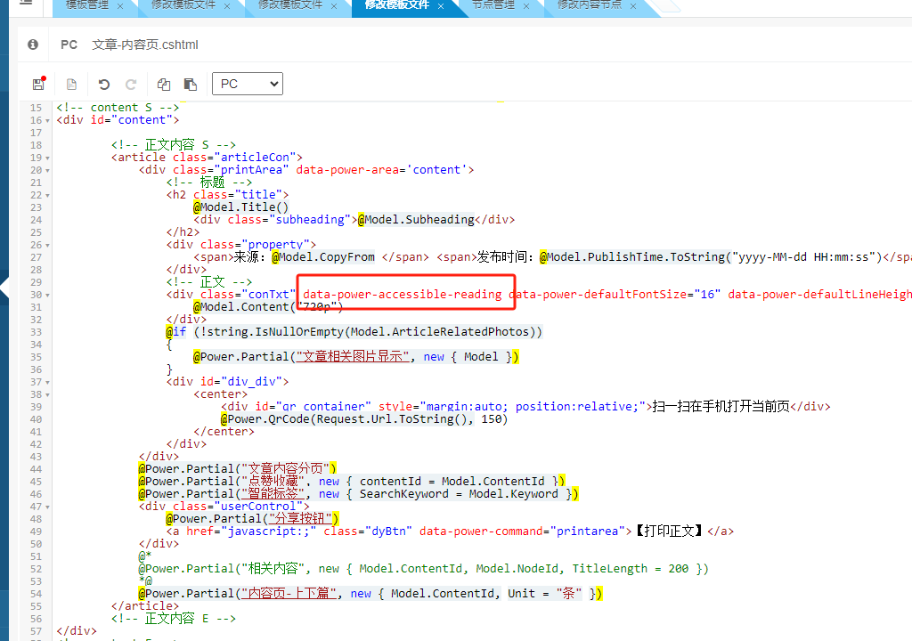This screenshot has height=641, width=912.
Task: Toggle the hamburger menu icon at top left
Action: [26, 4]
